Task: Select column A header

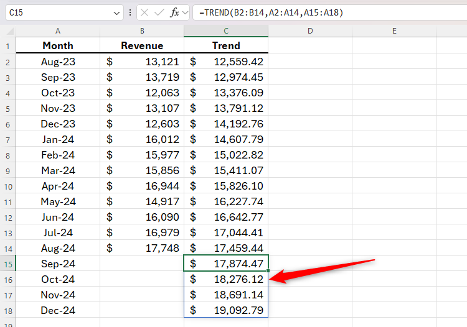Action: point(58,31)
